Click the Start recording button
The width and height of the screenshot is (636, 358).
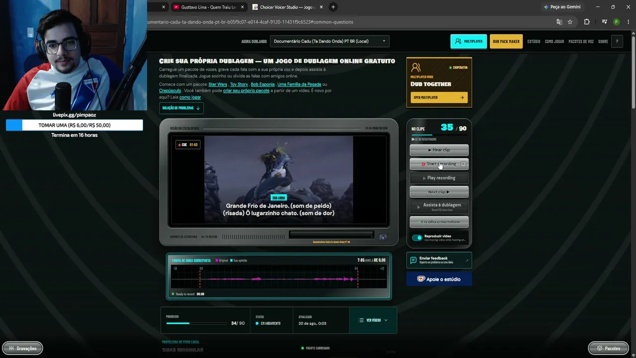coord(439,164)
